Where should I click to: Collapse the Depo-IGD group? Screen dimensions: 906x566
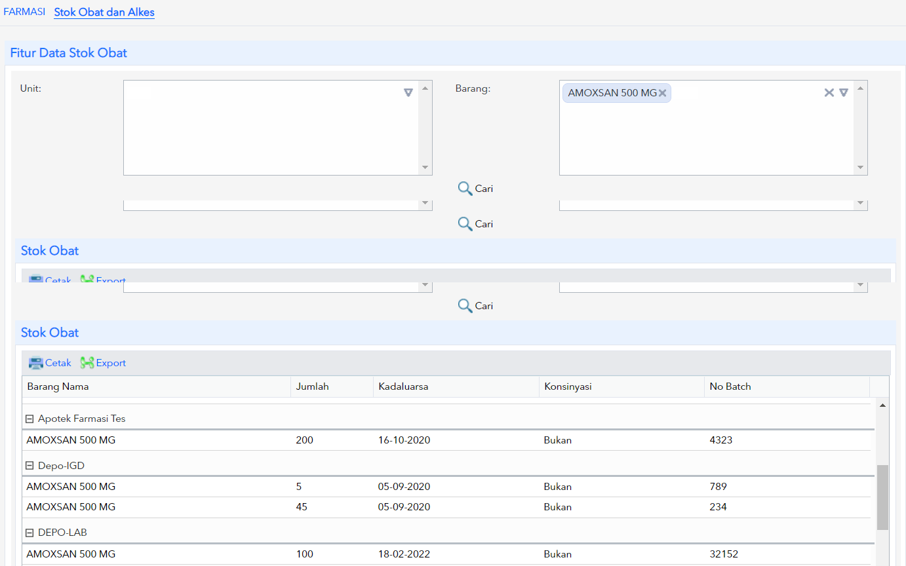pos(30,466)
